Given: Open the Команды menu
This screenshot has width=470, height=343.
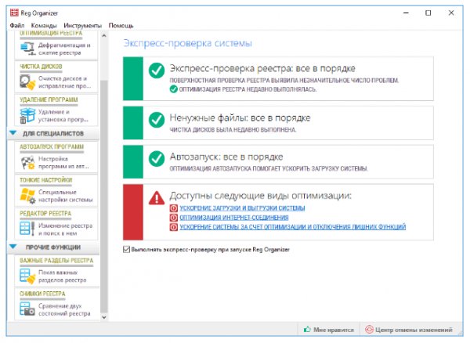Looking at the screenshot, I should [x=44, y=26].
